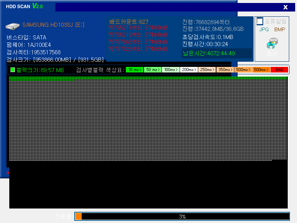Click the green 블럭크기 block size square
The height and width of the screenshot is (223, 297).
click(x=13, y=70)
